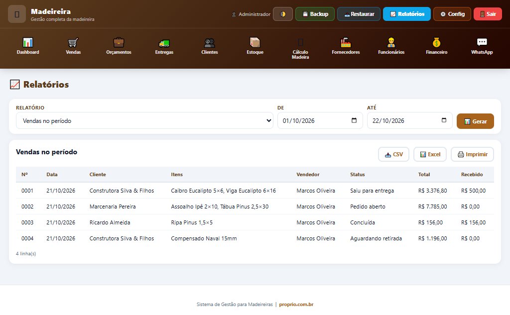Toggle the dark/light theme button
510x315 pixels.
coord(283,14)
